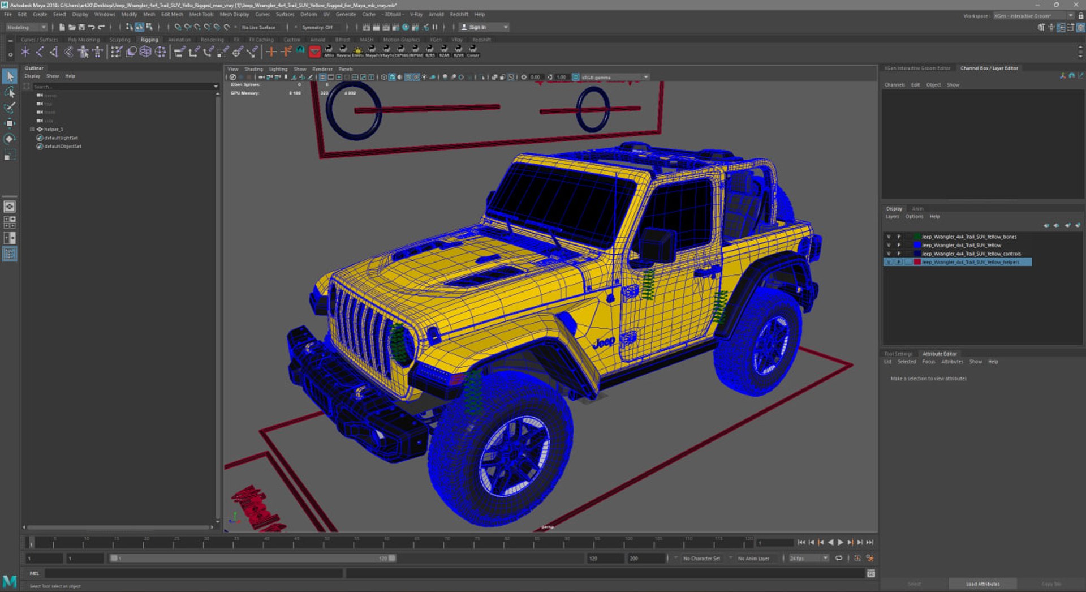Open the 24 fps frame rate dropdown
The height and width of the screenshot is (592, 1086).
click(x=809, y=558)
